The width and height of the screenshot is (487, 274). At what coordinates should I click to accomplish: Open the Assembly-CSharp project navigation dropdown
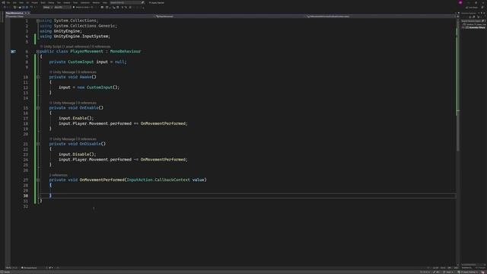(x=79, y=17)
